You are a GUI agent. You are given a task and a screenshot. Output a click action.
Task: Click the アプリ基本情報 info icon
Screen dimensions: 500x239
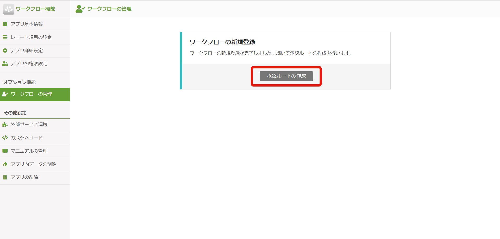5,24
